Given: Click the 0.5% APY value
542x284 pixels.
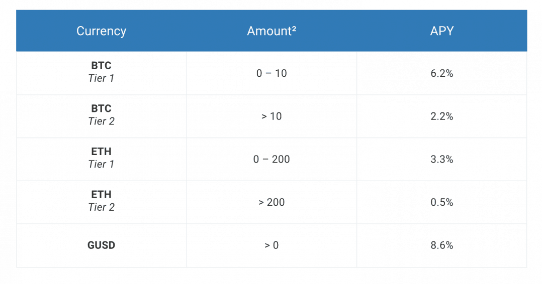Looking at the screenshot, I should point(442,202).
